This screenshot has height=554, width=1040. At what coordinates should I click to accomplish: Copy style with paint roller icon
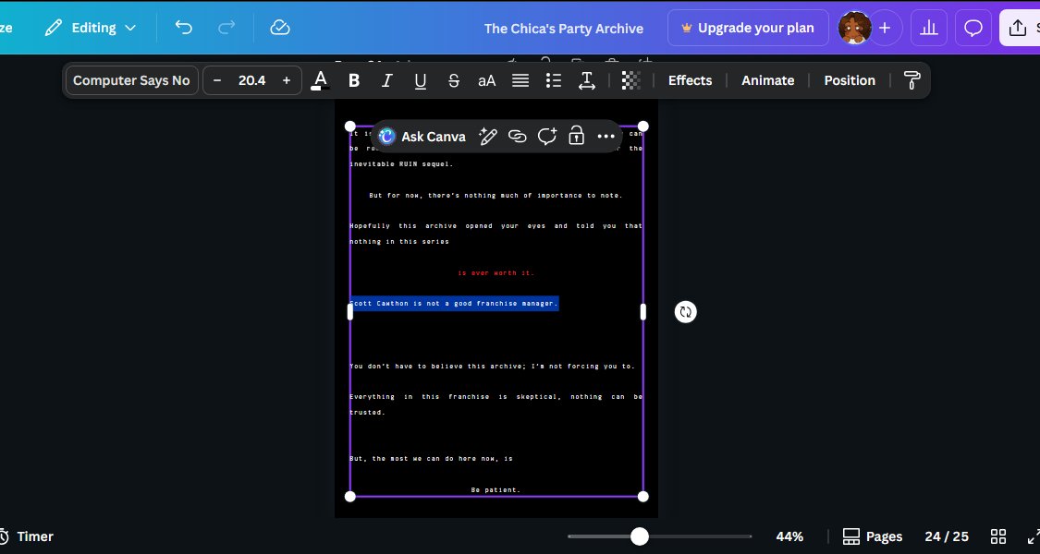912,80
